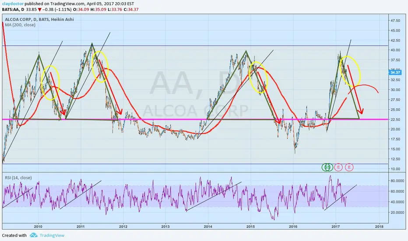Click the 37.50 price axis label

coord(395,60)
